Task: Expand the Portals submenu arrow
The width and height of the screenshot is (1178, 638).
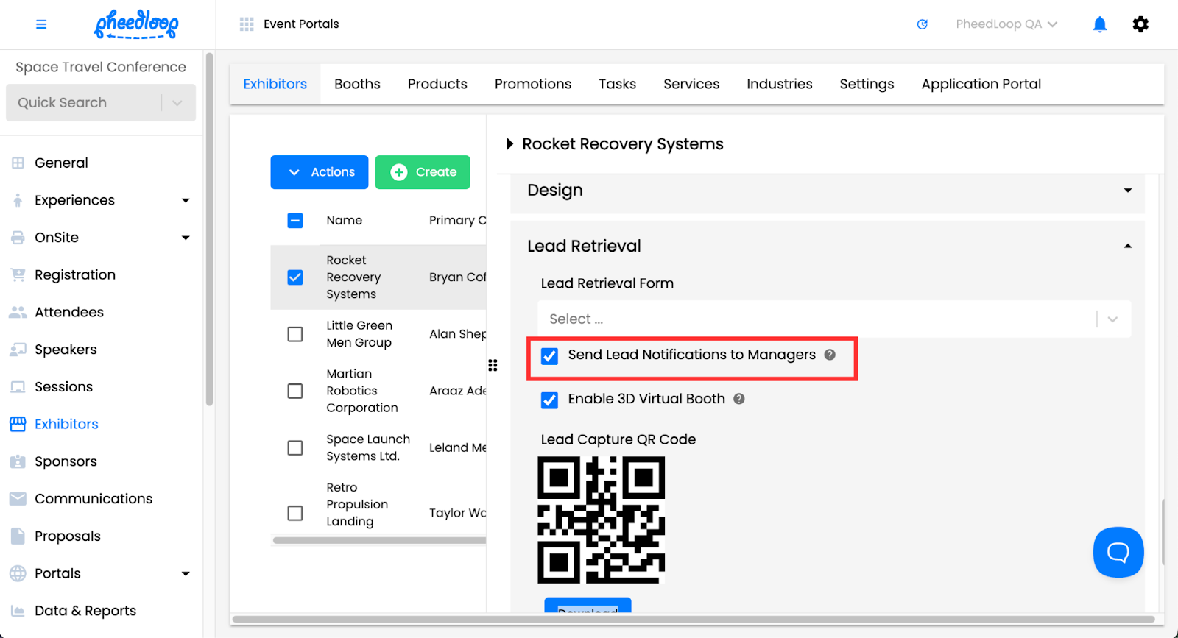Action: pos(186,573)
